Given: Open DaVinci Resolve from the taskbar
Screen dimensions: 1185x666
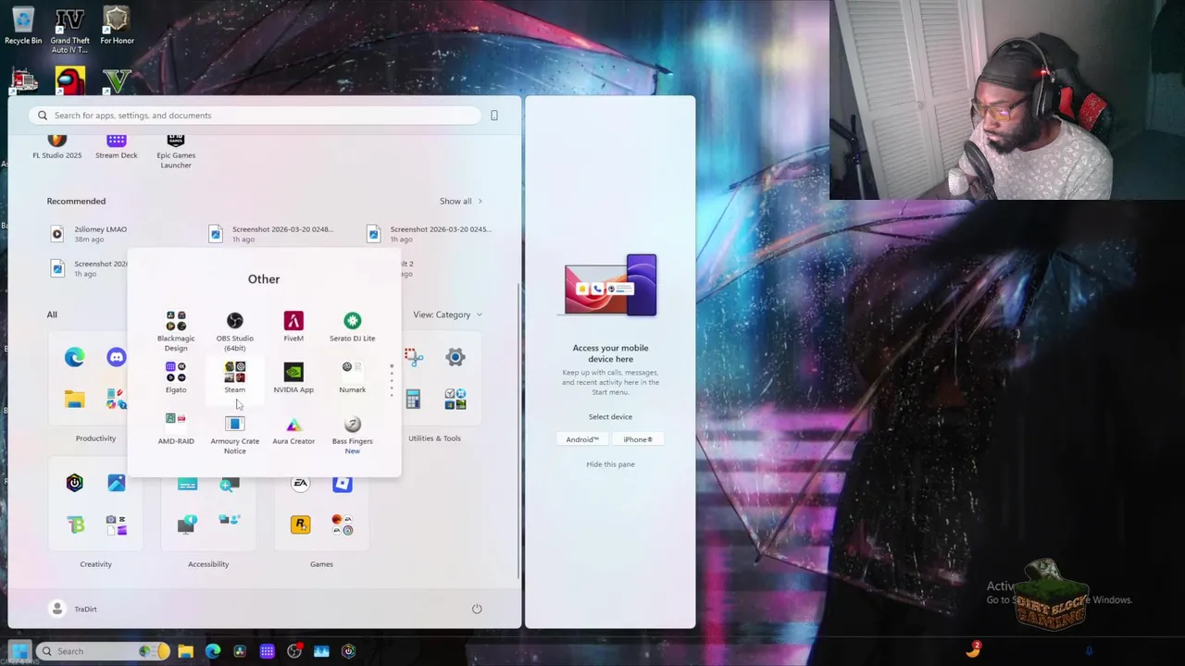Looking at the screenshot, I should pyautogui.click(x=240, y=651).
